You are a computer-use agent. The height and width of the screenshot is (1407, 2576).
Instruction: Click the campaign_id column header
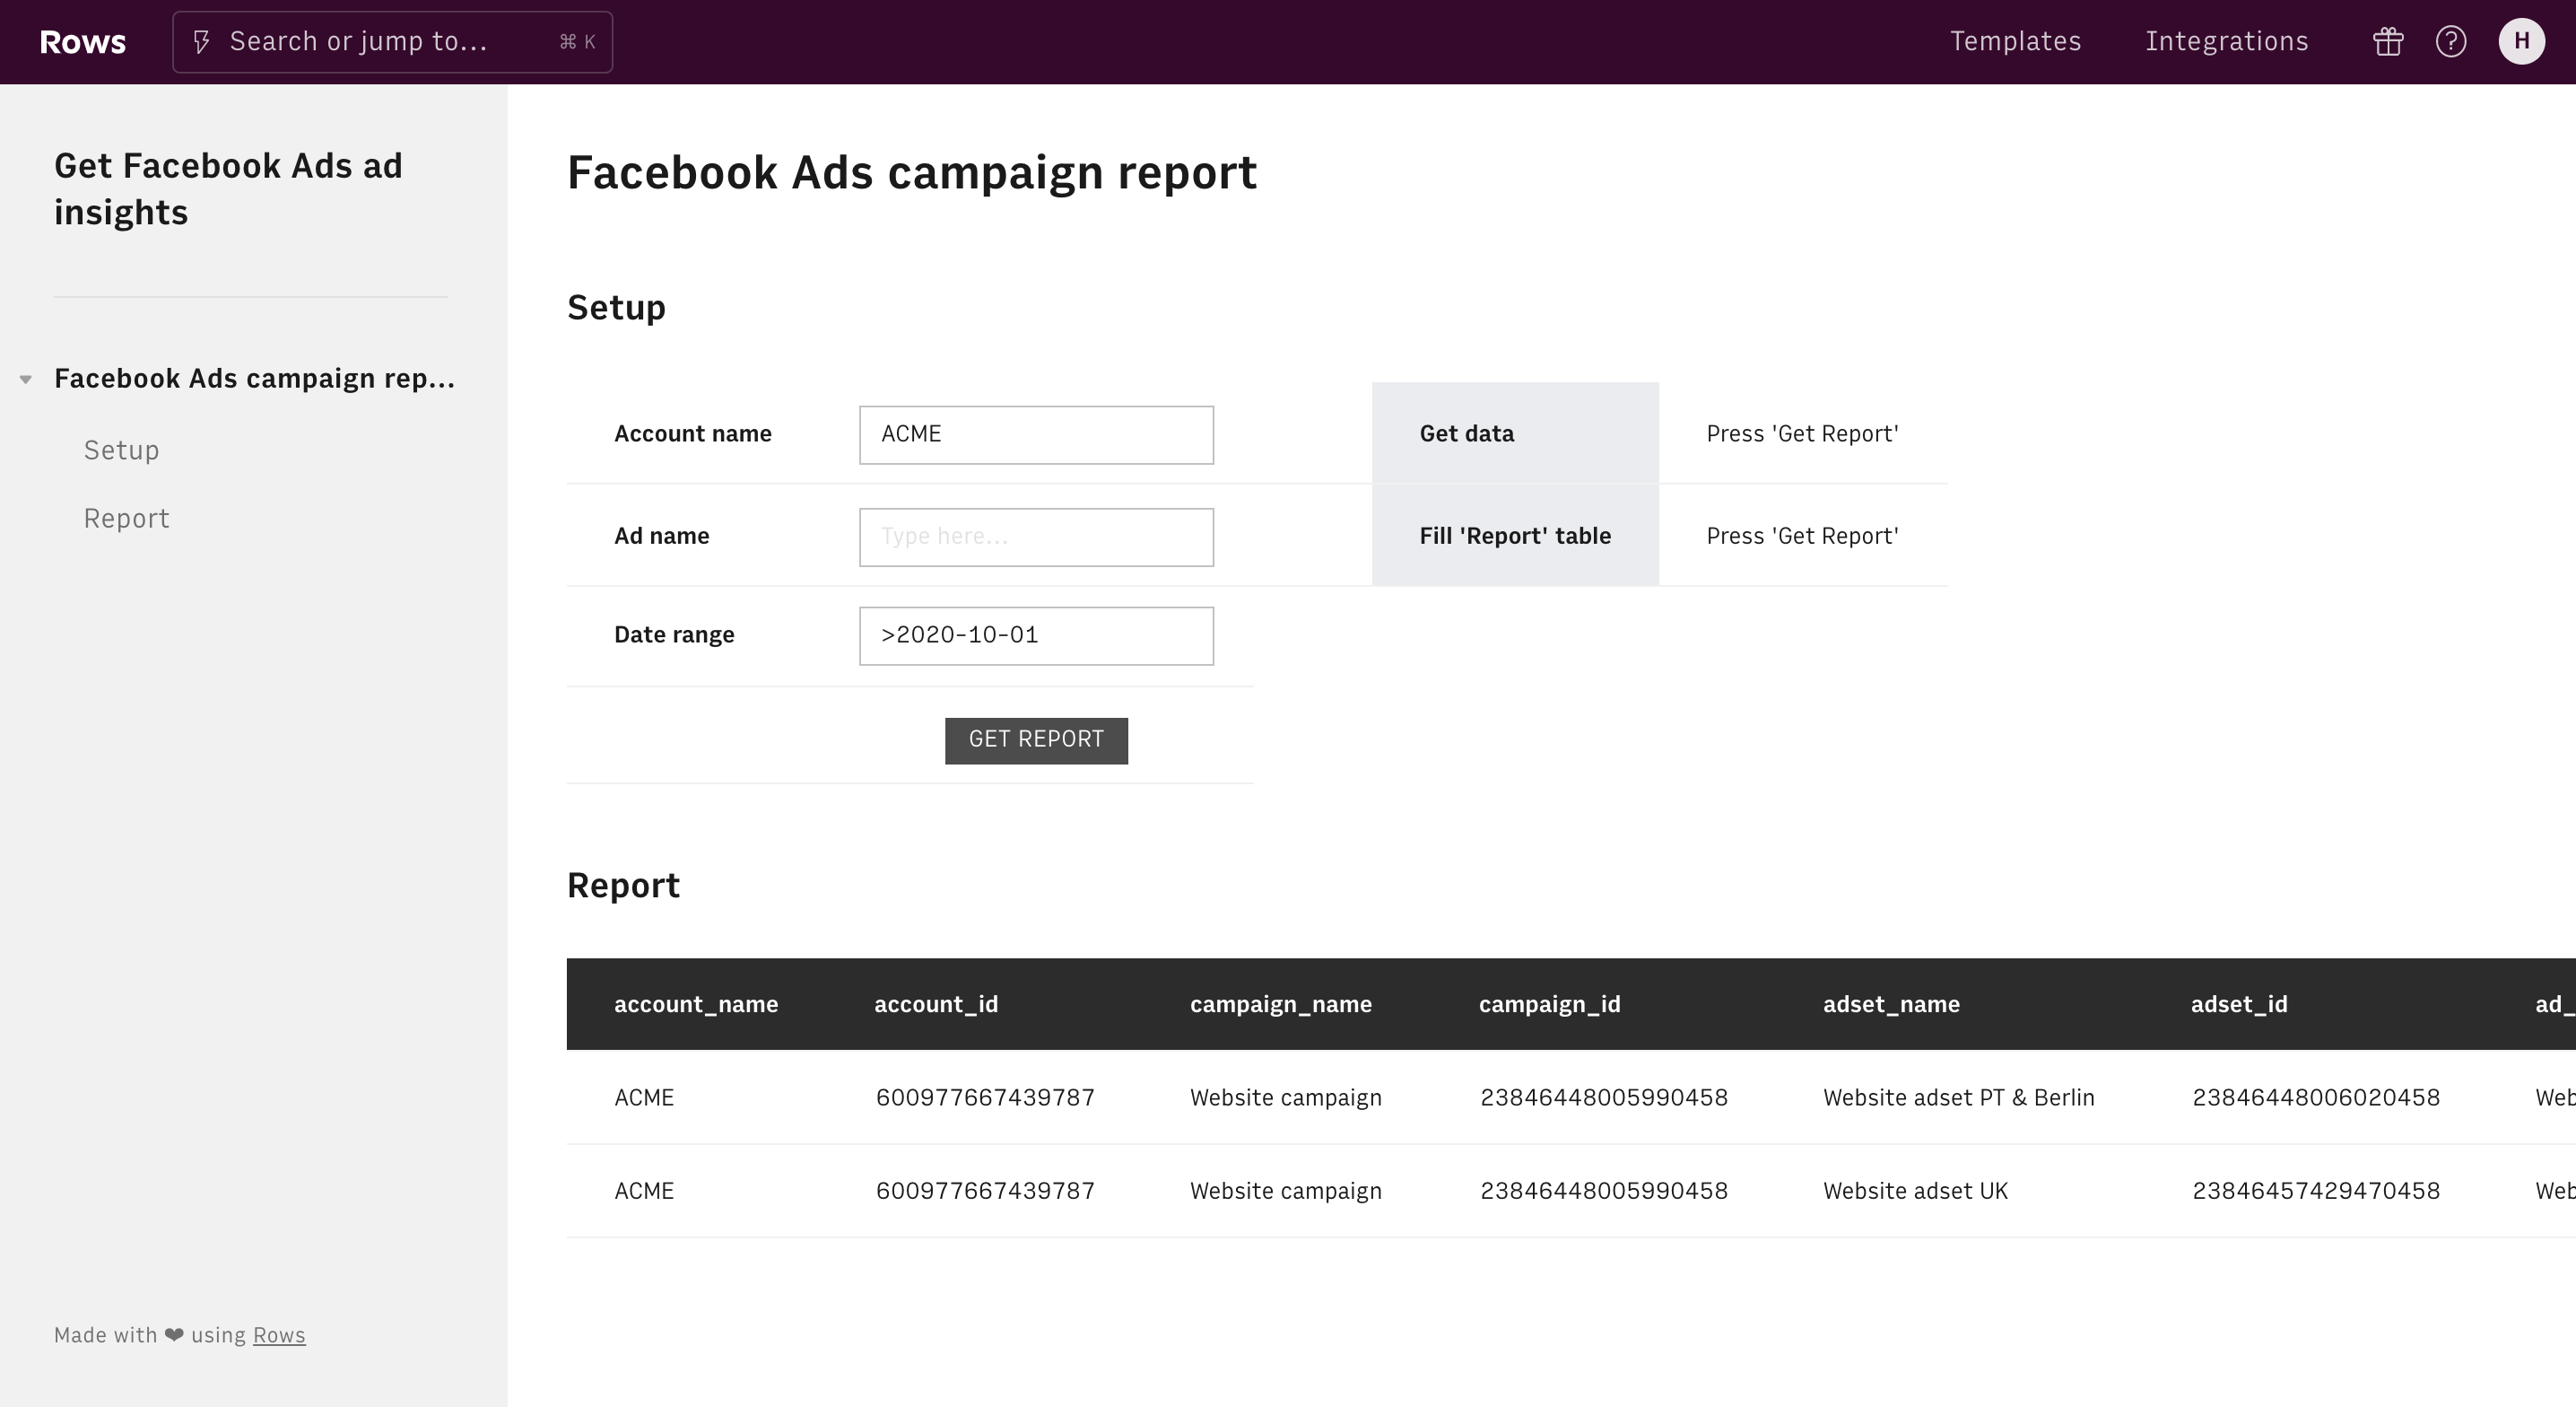[x=1550, y=1005]
